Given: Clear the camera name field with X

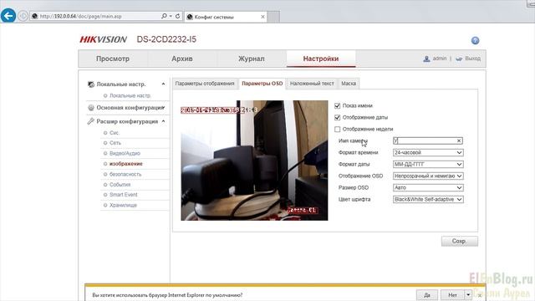Looking at the screenshot, I should (x=459, y=140).
